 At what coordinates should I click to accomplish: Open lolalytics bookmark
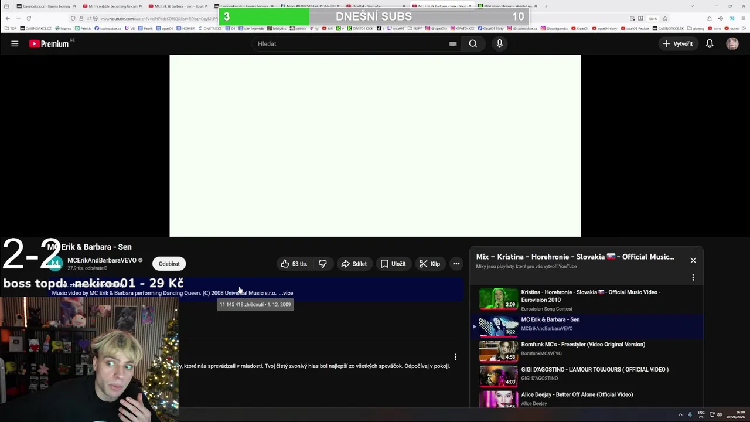pos(277,28)
